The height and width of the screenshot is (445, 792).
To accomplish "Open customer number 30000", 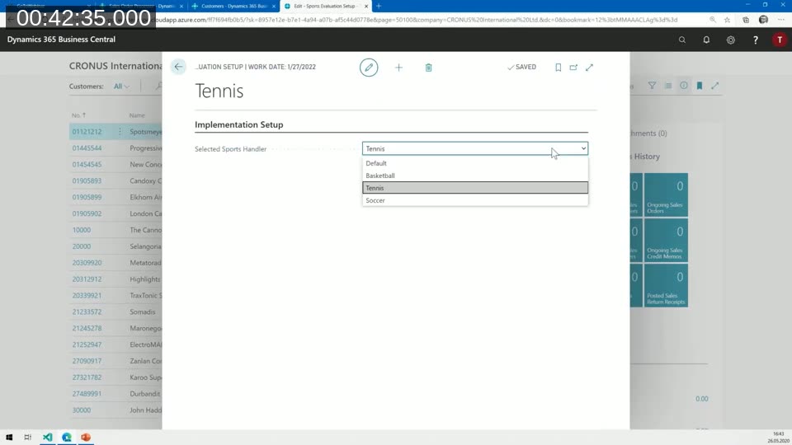I will click(x=82, y=410).
